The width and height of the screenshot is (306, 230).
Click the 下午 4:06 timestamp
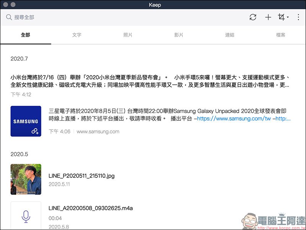60,131
